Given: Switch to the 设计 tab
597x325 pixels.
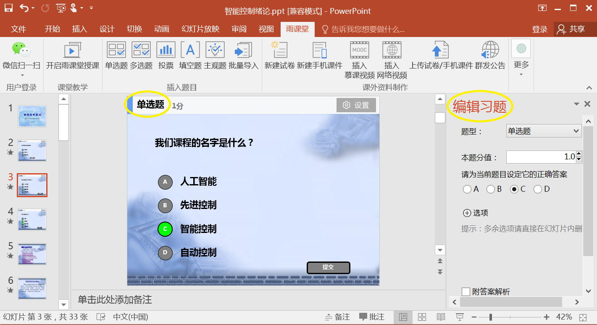Looking at the screenshot, I should [x=107, y=29].
